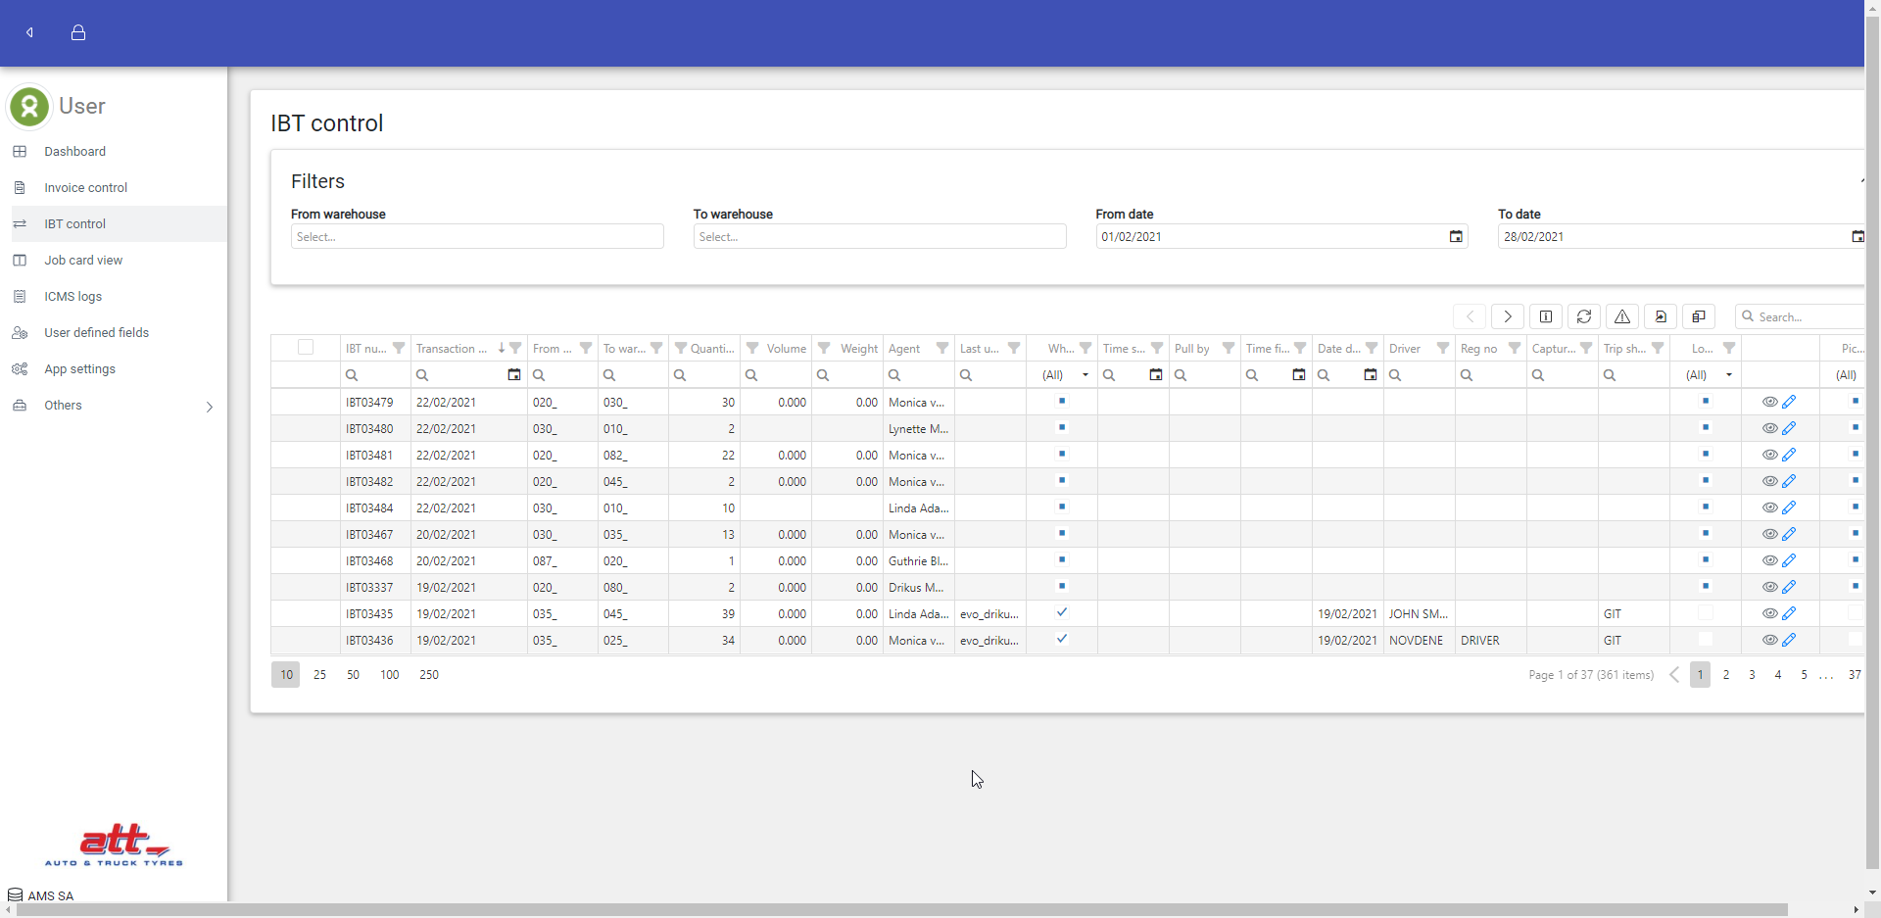This screenshot has width=1881, height=918.
Task: Go to Job card view in sidebar
Action: [x=83, y=261]
